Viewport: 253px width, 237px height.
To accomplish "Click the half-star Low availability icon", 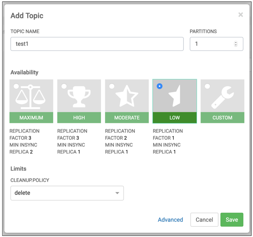I will (176, 97).
